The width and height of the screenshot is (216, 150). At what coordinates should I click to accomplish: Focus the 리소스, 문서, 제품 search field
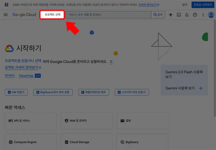pyautogui.click(x=108, y=15)
